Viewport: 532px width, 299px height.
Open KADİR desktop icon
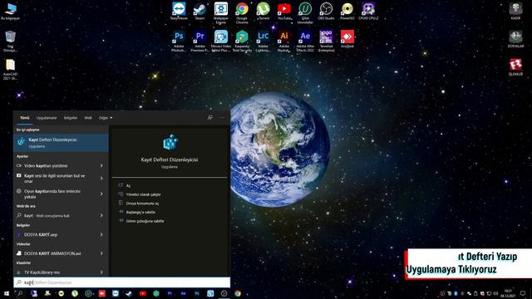tap(515, 11)
